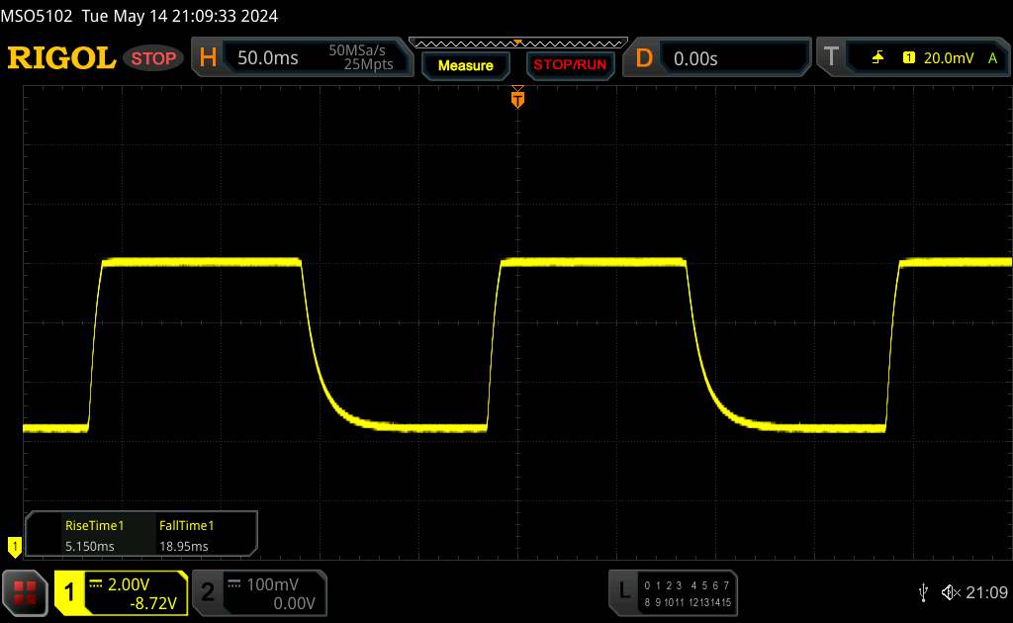Image resolution: width=1013 pixels, height=623 pixels.
Task: Select channel 2 offset 0.00V
Action: [x=294, y=603]
